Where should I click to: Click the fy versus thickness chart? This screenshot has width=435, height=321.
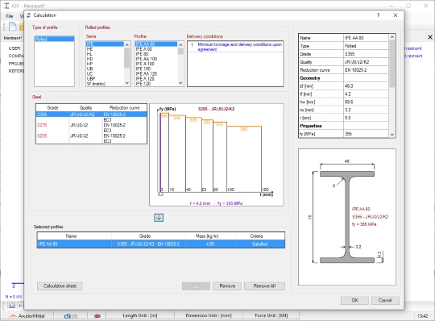(x=217, y=155)
